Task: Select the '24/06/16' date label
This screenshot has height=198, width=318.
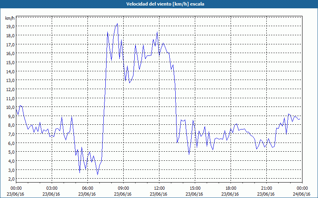Action: click(302, 194)
